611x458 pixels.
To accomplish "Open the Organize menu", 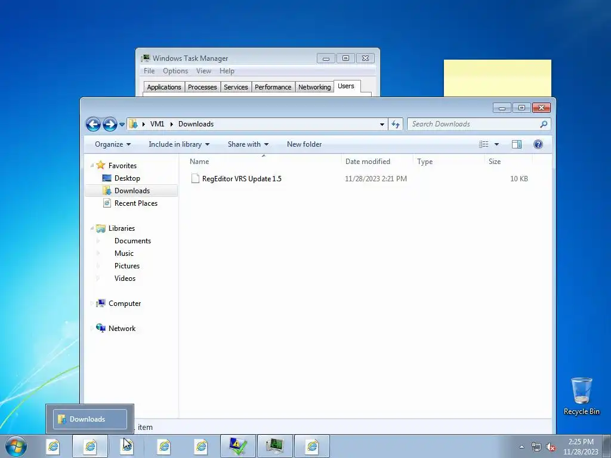I will 113,144.
